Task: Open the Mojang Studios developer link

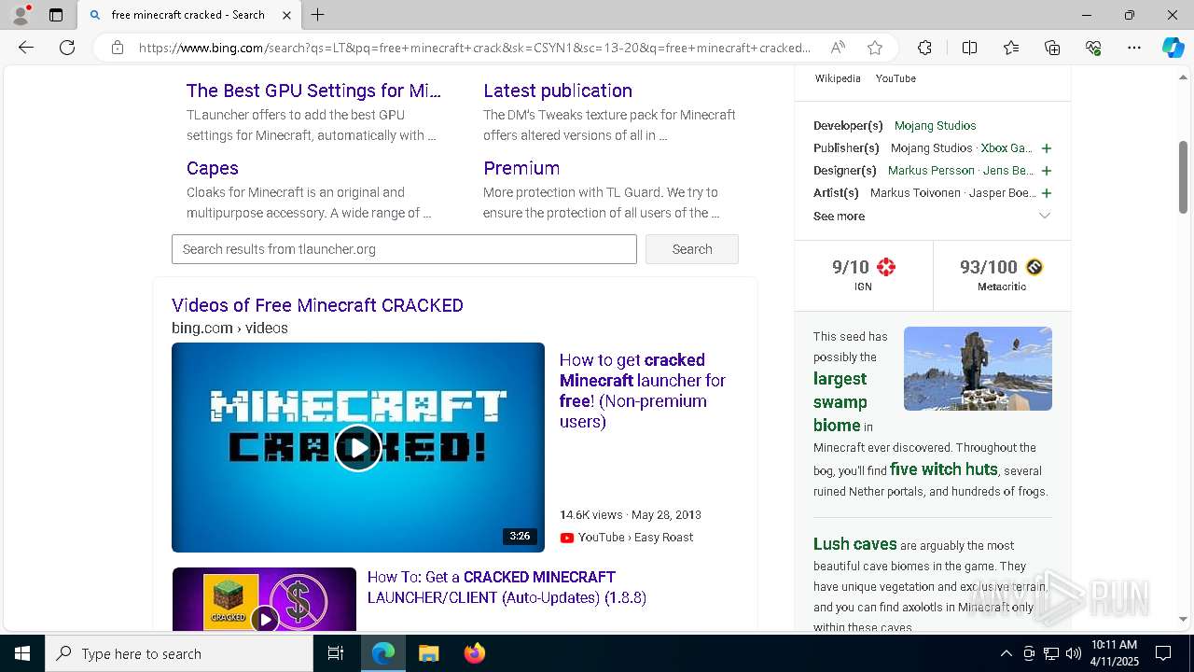Action: pos(936,125)
